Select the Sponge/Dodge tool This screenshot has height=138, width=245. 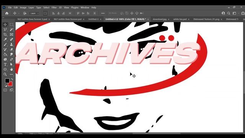tap(5, 59)
